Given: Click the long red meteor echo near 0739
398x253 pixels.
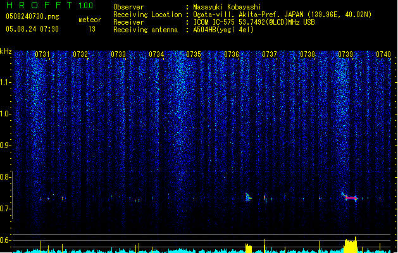Looking at the screenshot, I should click(351, 198).
